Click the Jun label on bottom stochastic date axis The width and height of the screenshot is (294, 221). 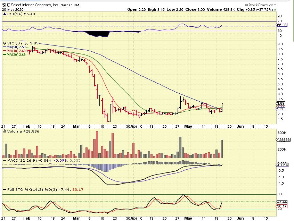point(240,218)
